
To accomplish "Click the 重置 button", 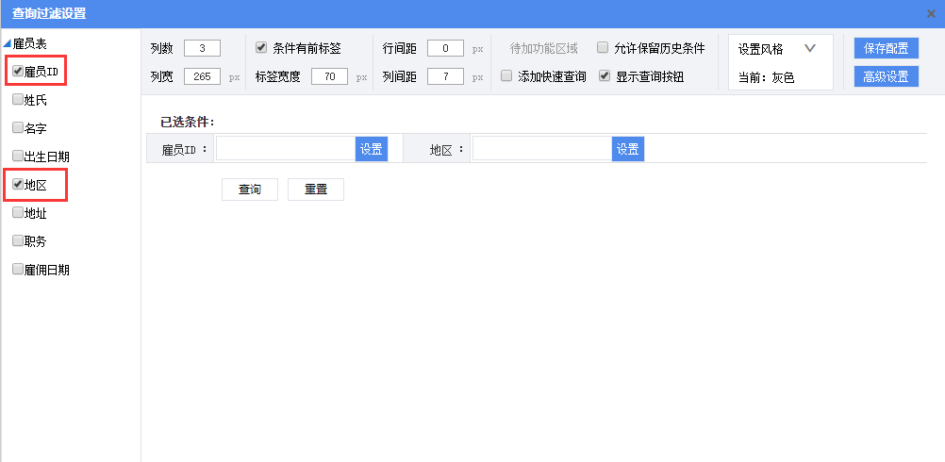I will [x=315, y=190].
